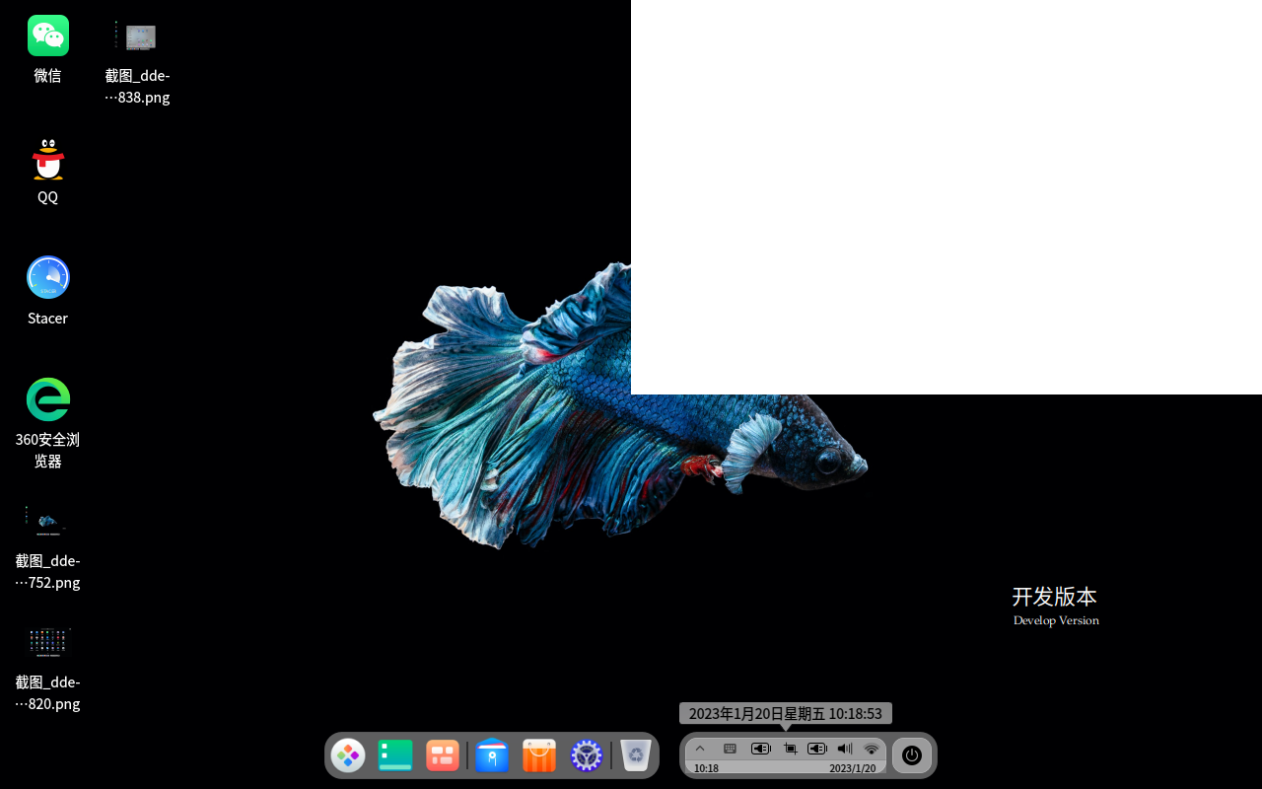1262x789 pixels.
Task: Open Stacer from the desktop
Action: point(47,277)
